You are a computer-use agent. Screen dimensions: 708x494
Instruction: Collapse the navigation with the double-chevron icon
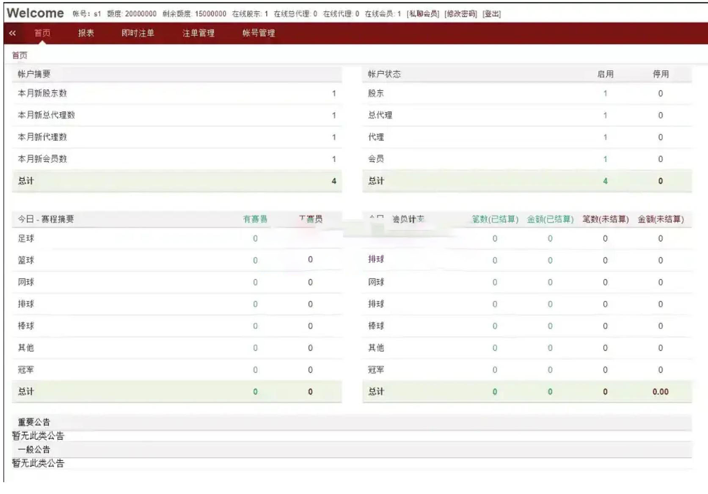pyautogui.click(x=12, y=33)
